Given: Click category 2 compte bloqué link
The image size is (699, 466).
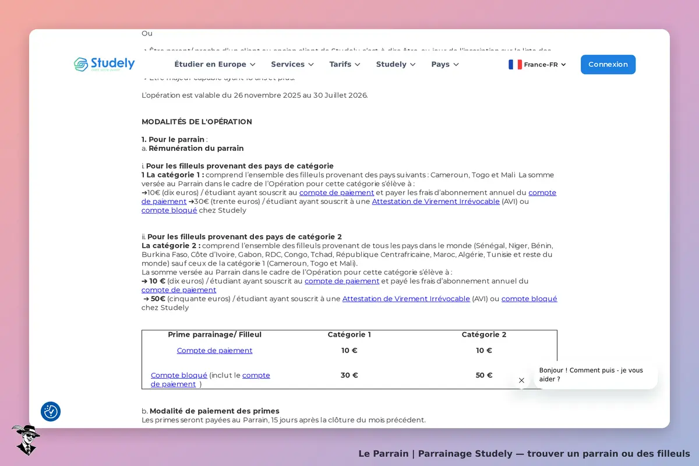Looking at the screenshot, I should 529,299.
